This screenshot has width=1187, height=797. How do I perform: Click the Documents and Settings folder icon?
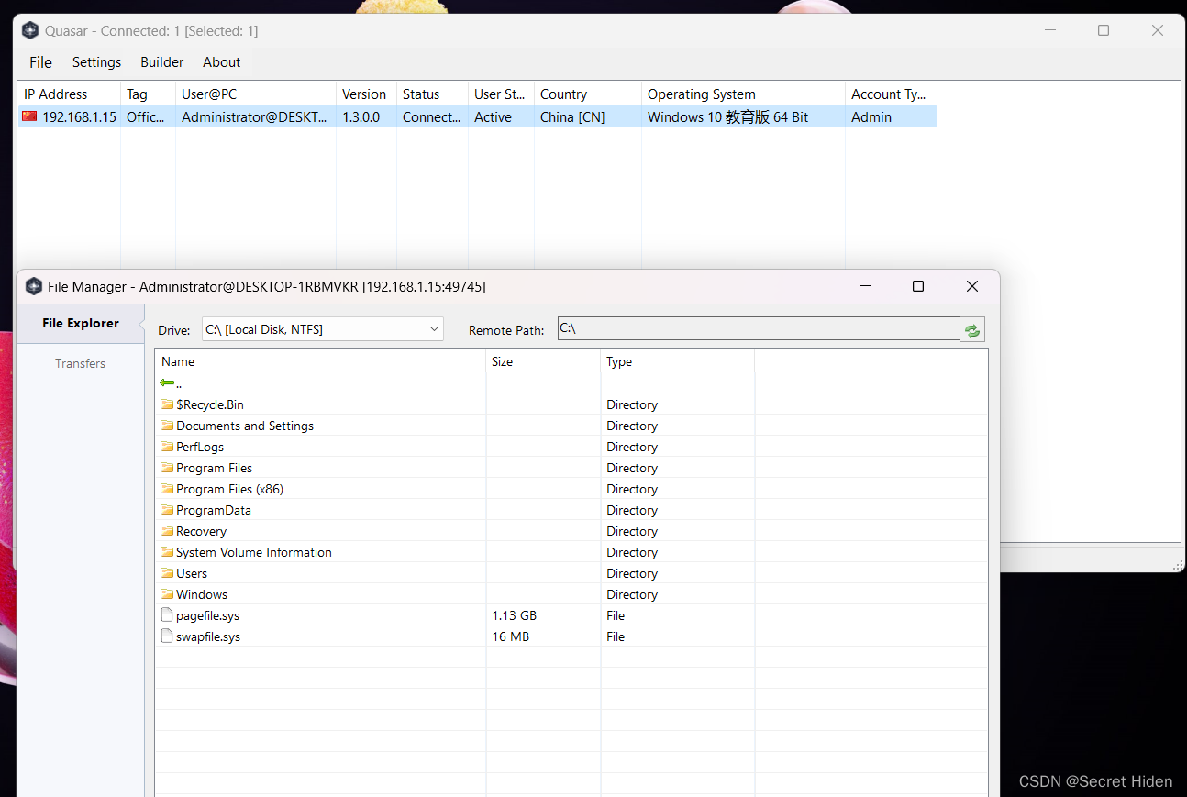coord(167,426)
